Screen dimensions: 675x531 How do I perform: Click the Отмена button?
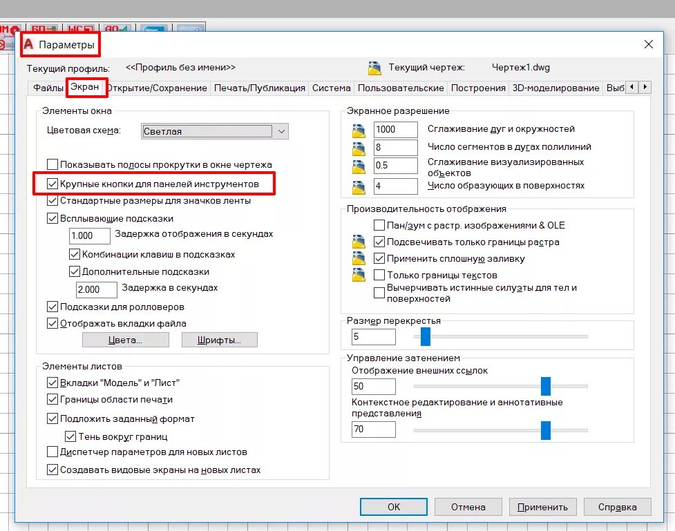468,507
